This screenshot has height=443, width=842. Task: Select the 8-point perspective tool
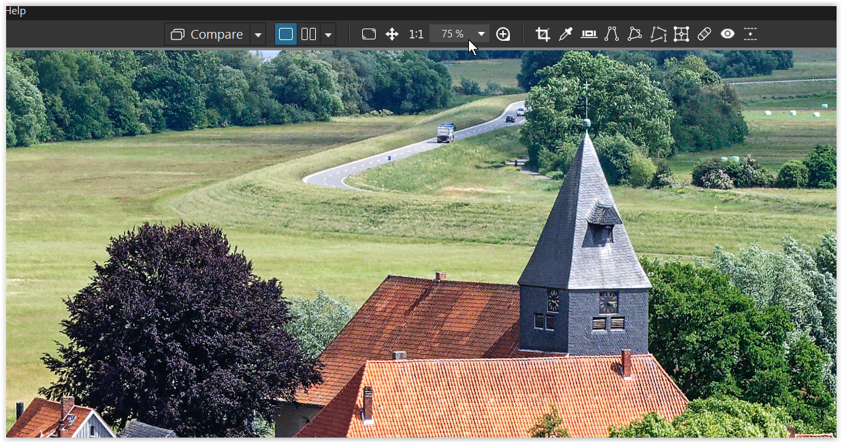point(658,34)
